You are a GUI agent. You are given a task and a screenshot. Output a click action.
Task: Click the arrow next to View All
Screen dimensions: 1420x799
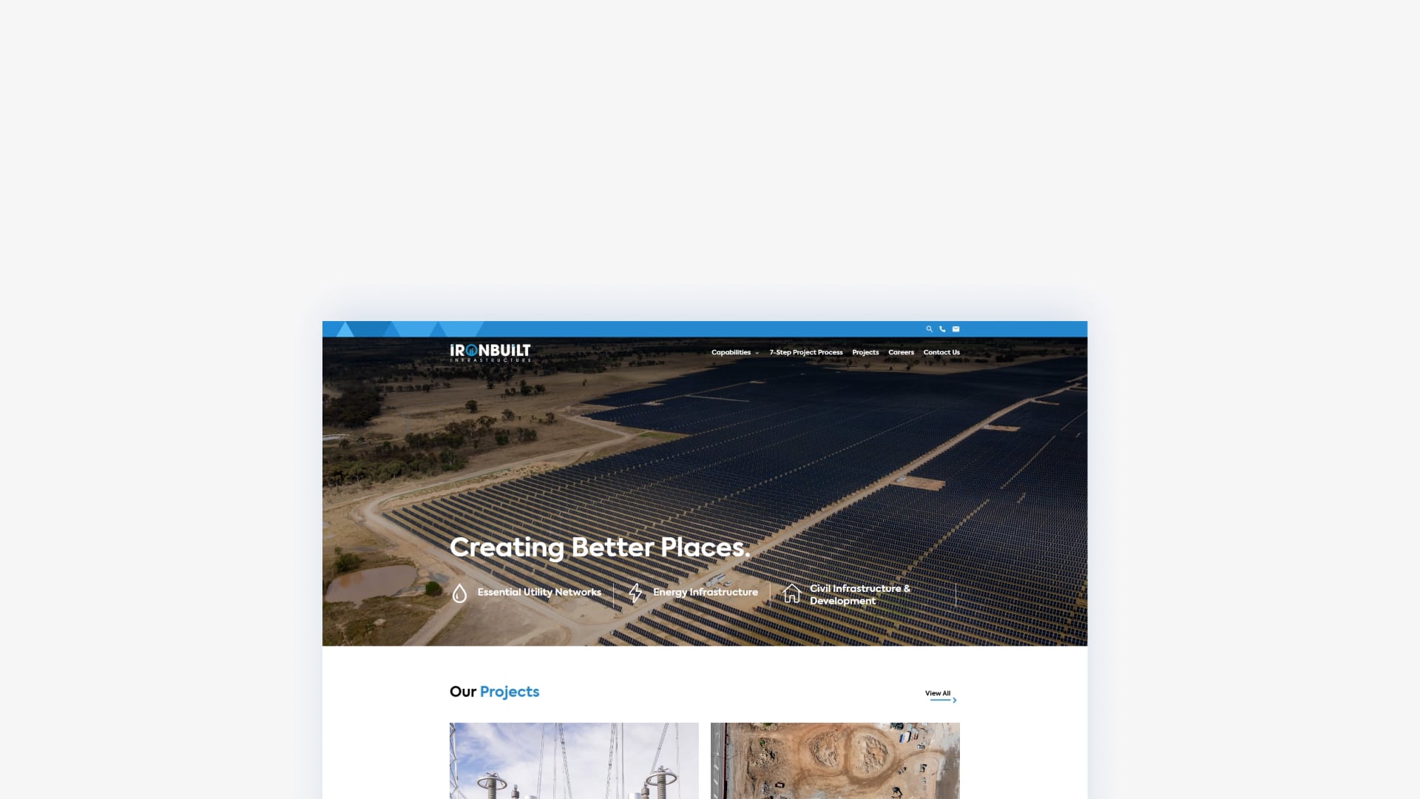click(x=955, y=700)
